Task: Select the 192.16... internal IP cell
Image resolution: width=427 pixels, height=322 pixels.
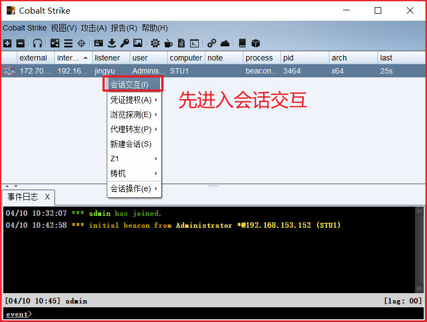Action: coord(74,71)
